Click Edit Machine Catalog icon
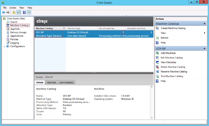This screenshot has height=126, width=209. click(x=157, y=58)
